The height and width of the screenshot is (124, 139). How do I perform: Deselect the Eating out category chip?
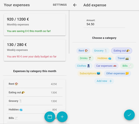click(122, 51)
